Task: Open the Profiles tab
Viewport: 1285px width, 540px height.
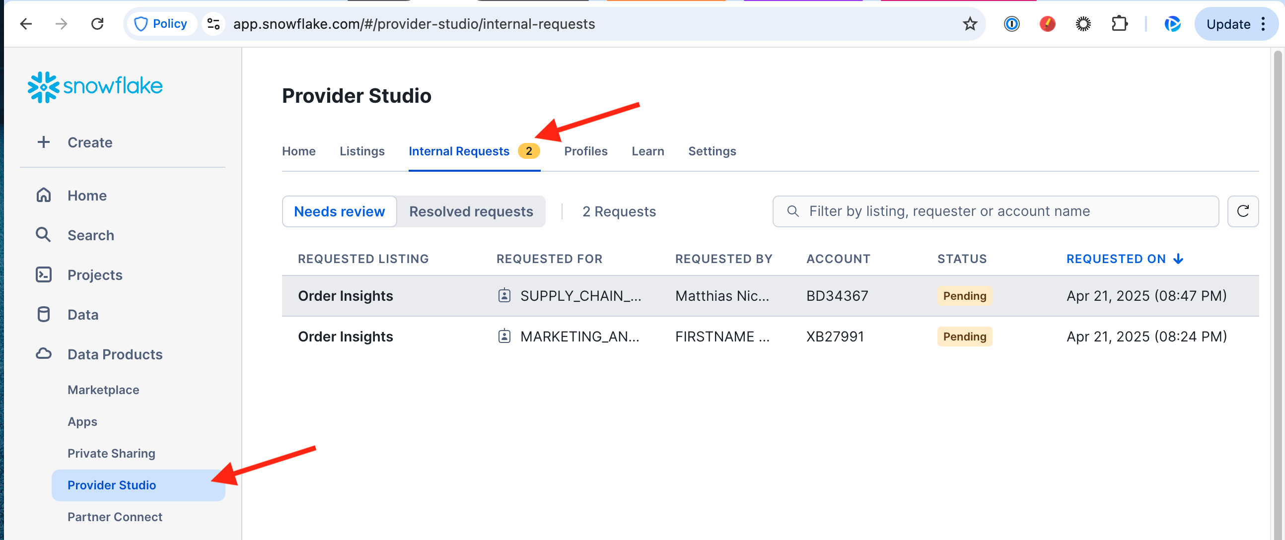Action: click(x=585, y=151)
